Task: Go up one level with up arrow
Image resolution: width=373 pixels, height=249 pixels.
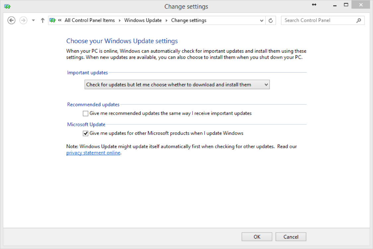Action: [42, 21]
